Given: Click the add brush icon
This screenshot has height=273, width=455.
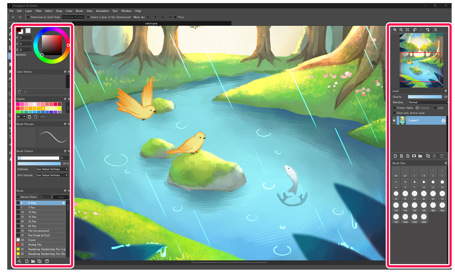Looking at the screenshot, I should coord(19,261).
